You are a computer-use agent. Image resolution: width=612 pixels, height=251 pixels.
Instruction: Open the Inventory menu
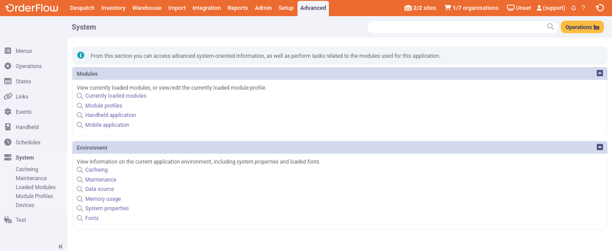pyautogui.click(x=114, y=8)
